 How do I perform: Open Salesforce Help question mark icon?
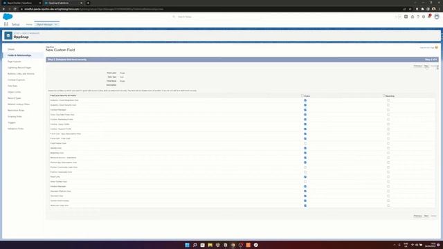[x=418, y=17]
